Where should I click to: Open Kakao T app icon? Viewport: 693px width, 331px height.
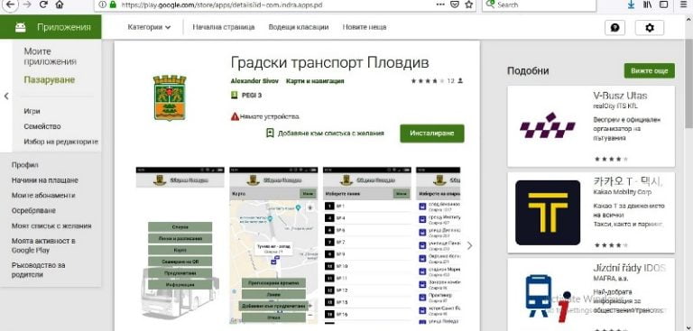548,213
